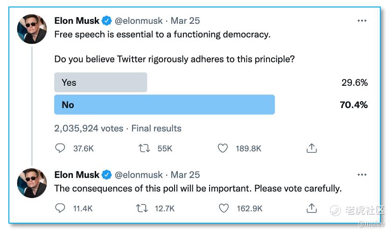This screenshot has height=233, width=392.
Task: Open the Mar 25 timestamp of the poll tweet
Action: [x=185, y=21]
